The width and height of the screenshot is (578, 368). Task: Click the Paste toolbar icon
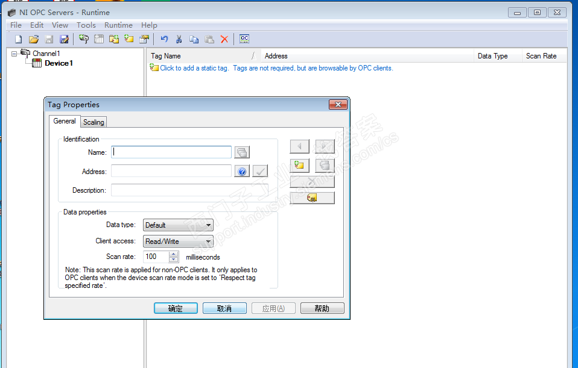(209, 39)
